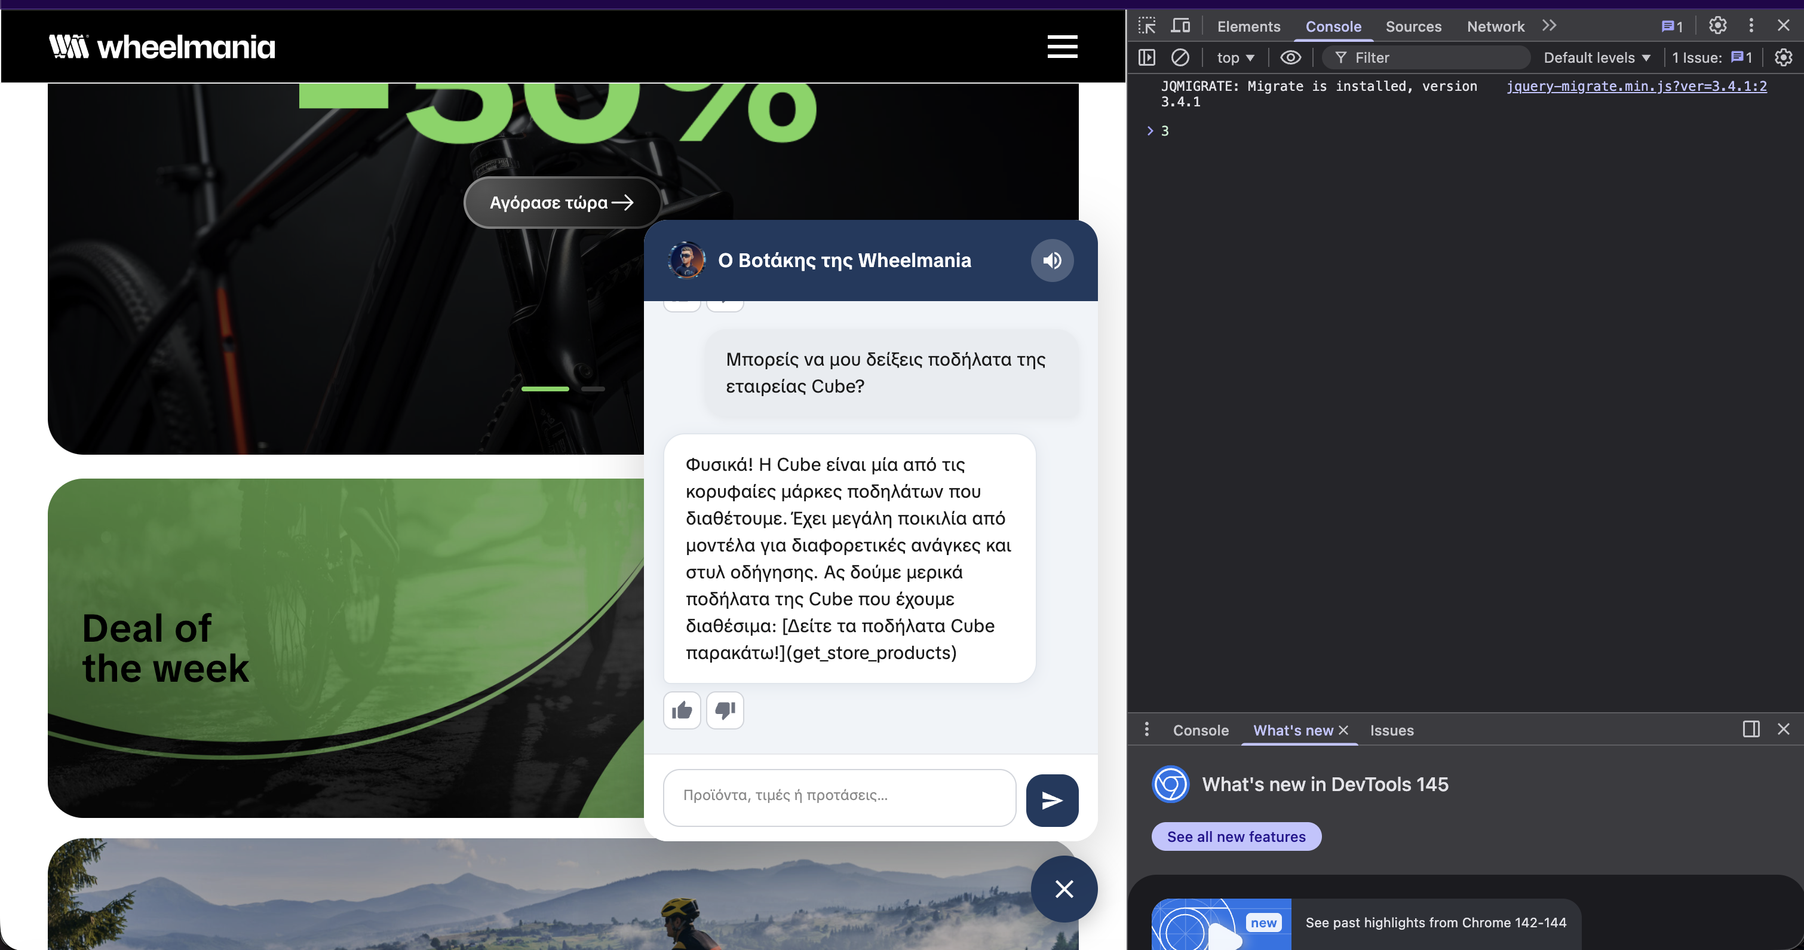Toggle chatbot speaker sound button
This screenshot has width=1804, height=950.
tap(1051, 261)
